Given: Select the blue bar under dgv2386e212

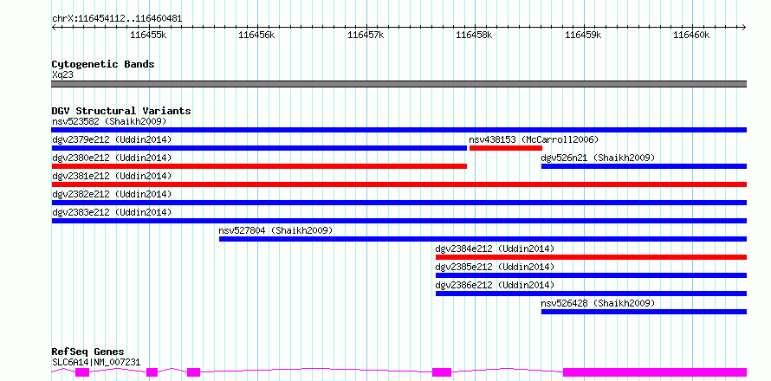Looking at the screenshot, I should click(591, 294).
